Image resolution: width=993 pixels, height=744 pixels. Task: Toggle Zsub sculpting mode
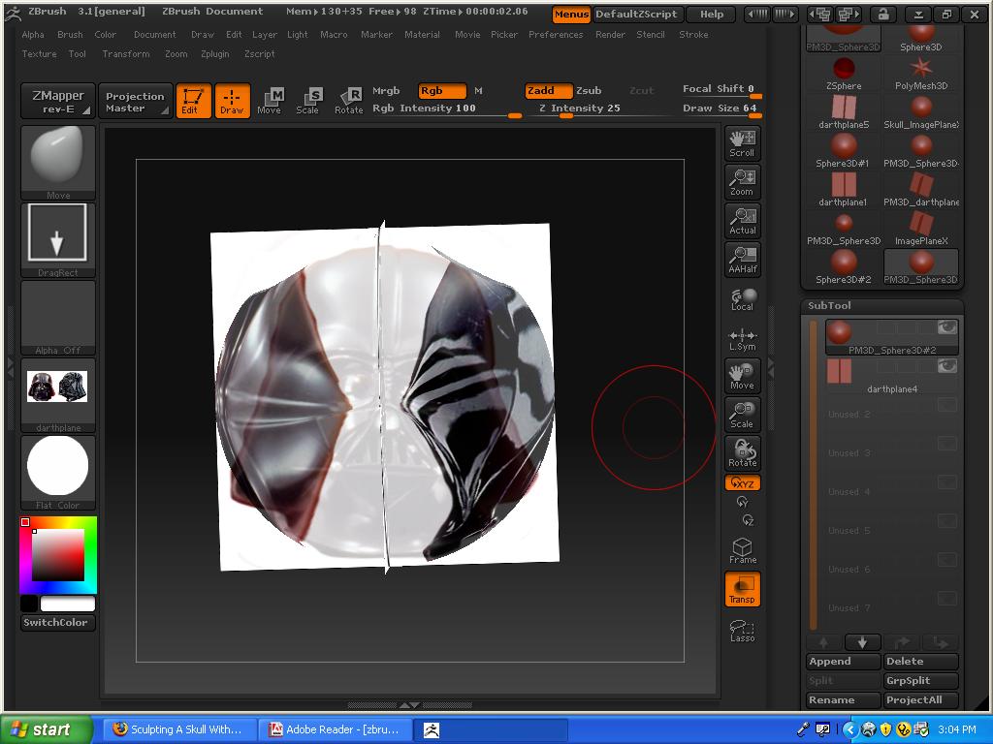(x=589, y=91)
